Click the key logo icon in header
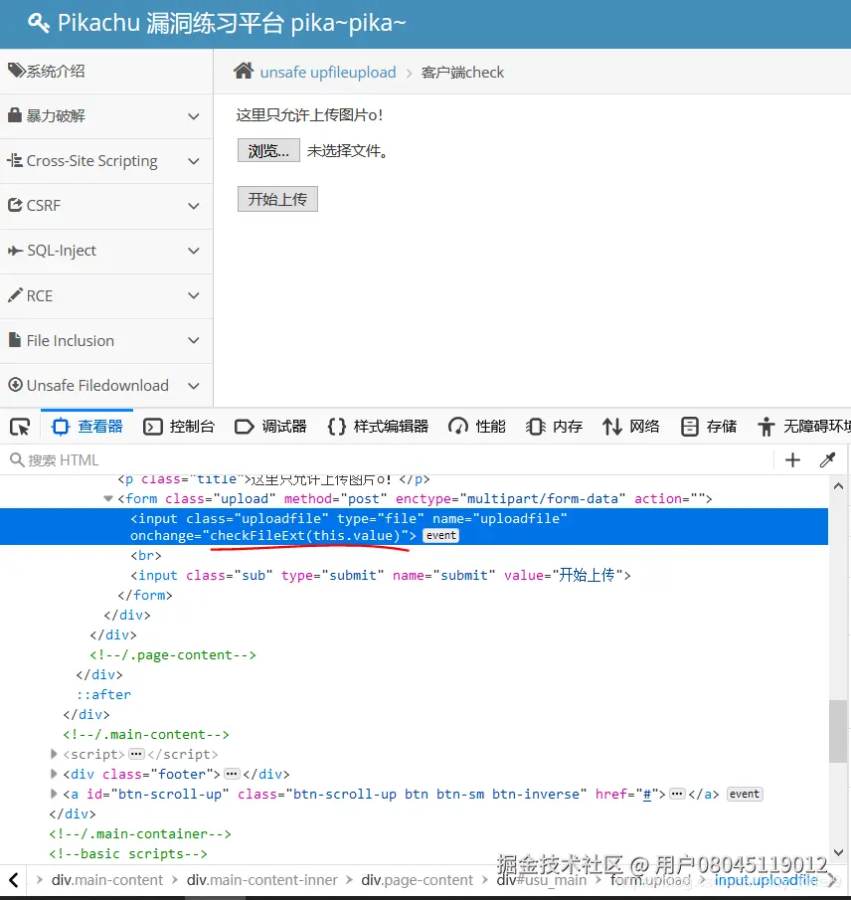The width and height of the screenshot is (851, 900). tap(39, 23)
